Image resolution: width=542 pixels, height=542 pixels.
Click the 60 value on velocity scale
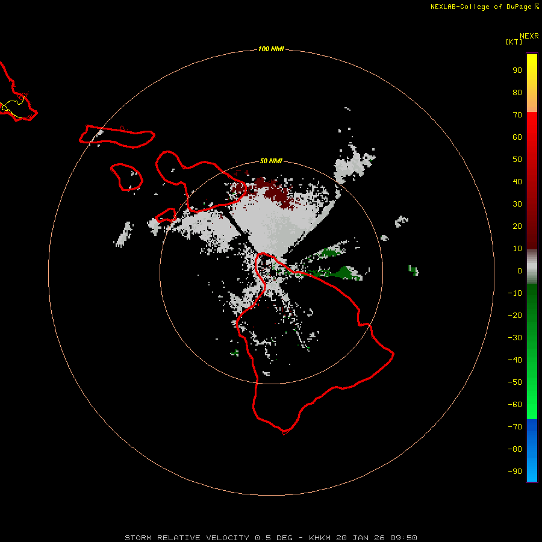517,137
